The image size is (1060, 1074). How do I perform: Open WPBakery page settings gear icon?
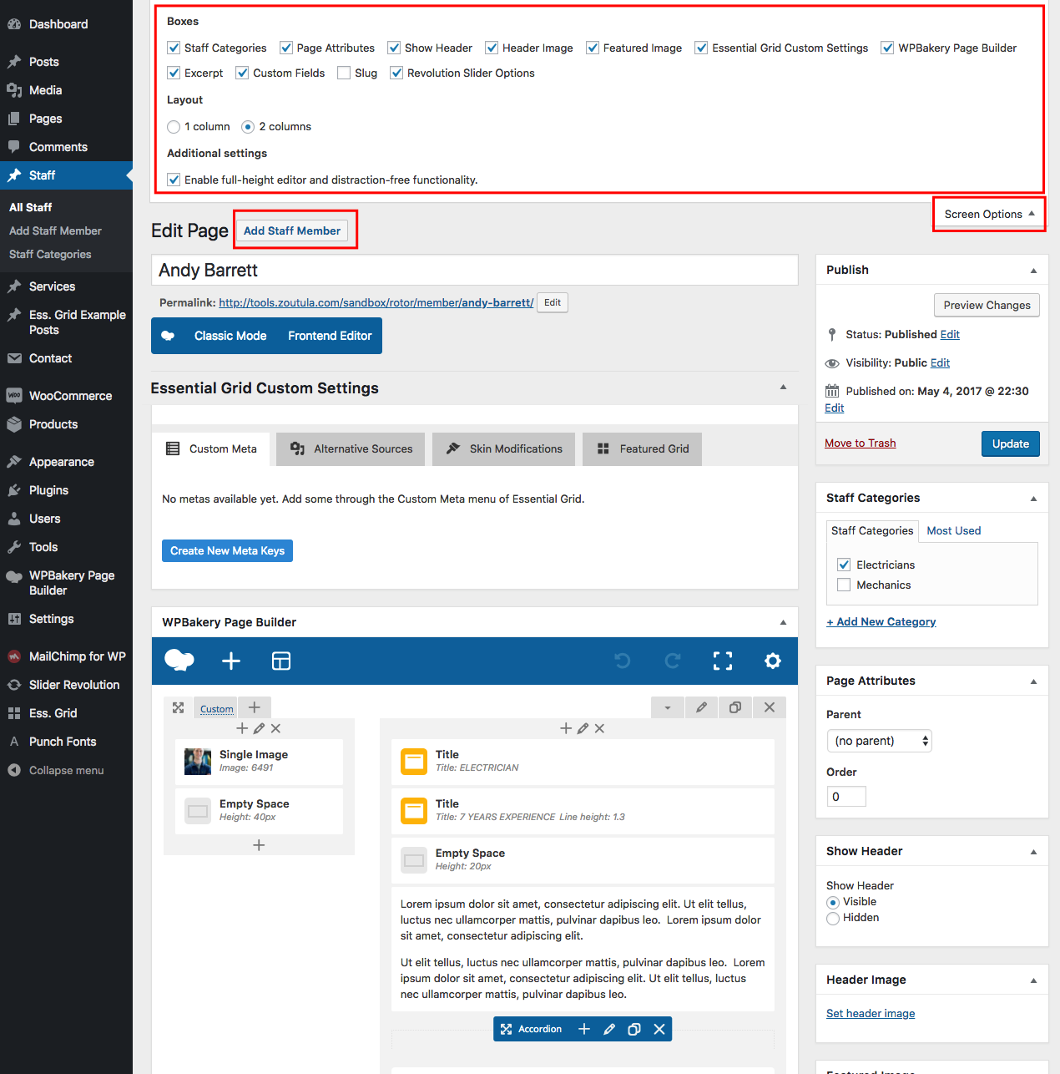(x=773, y=661)
